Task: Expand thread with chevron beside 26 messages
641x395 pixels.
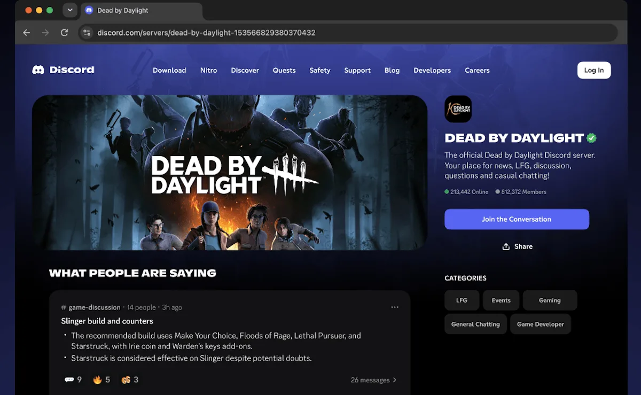Action: click(395, 380)
